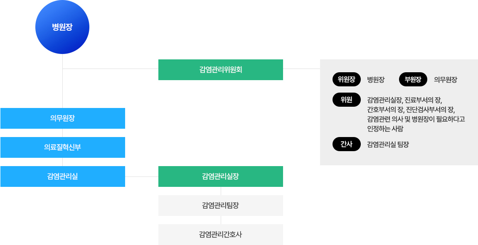Click the 감염관리간호사 gray box

(221, 235)
